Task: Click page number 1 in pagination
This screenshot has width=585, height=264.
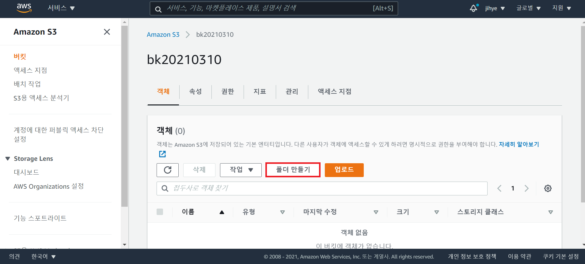Action: pos(513,188)
